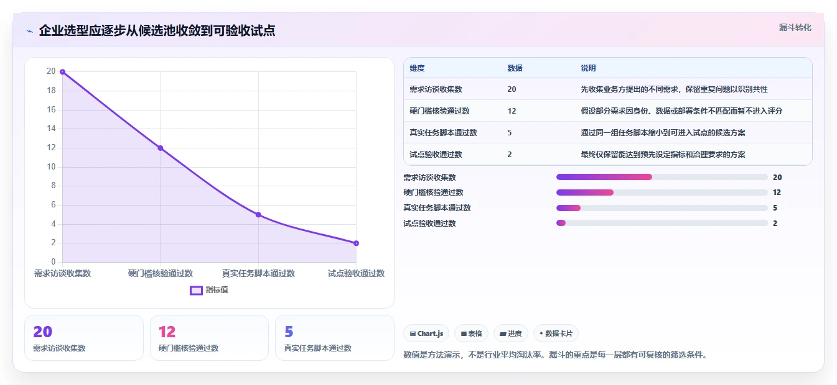Viewport: 837px width, 385px height.
Task: Click value 20 at end of progress bar
Action: (x=777, y=177)
